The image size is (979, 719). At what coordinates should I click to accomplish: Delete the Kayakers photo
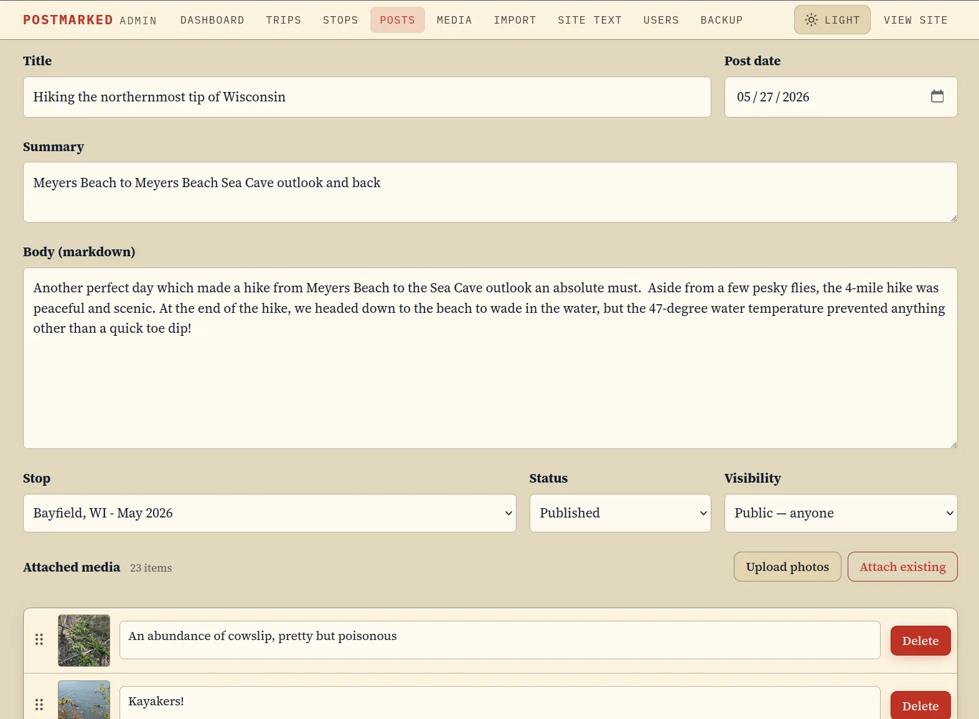click(920, 705)
